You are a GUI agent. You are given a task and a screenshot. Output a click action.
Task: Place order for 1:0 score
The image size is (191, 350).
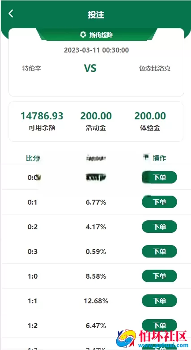coord(159,276)
